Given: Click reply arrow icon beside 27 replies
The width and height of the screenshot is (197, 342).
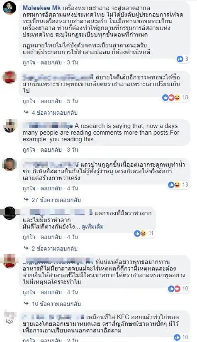Looking at the screenshot, I should click(27, 199).
